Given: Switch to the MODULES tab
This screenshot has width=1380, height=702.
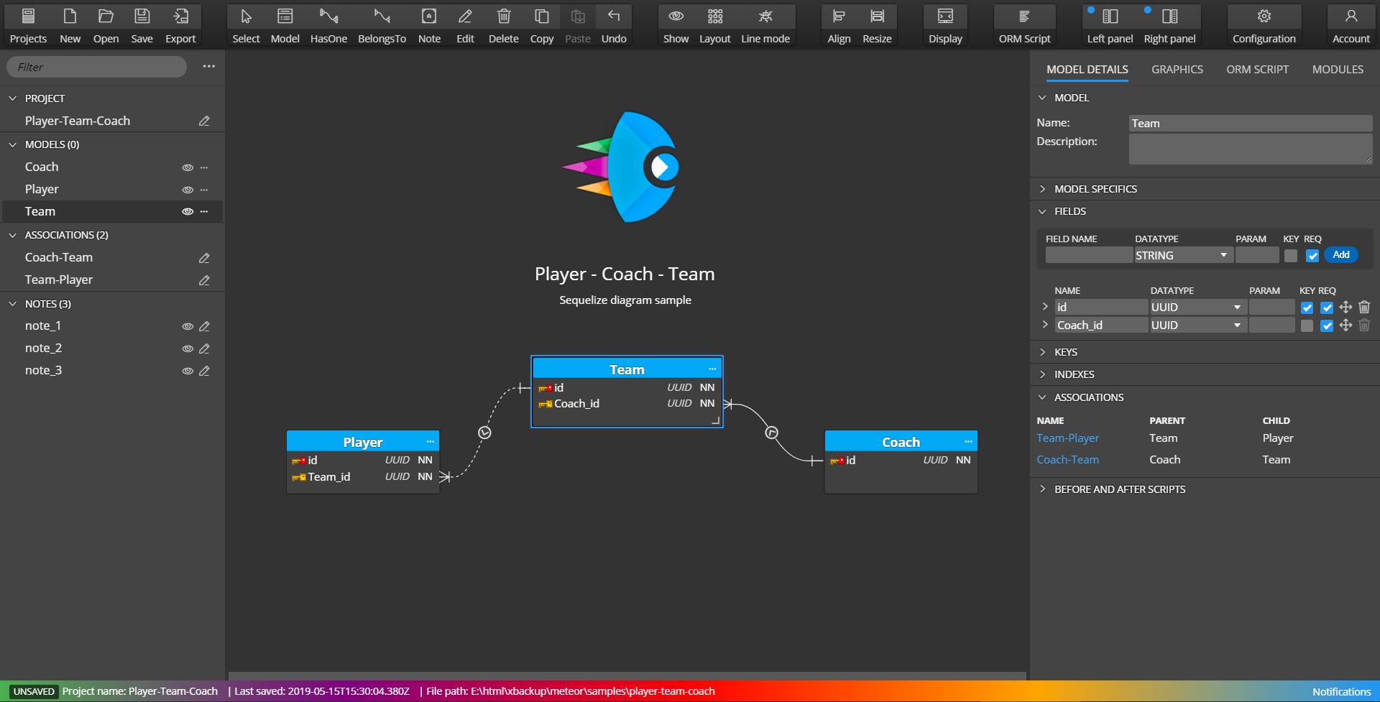Looking at the screenshot, I should coord(1337,70).
